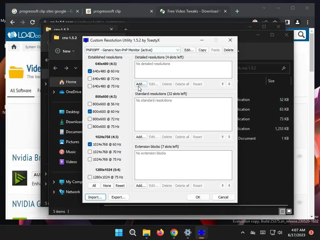
Task: Uncheck the 800x600 @ 60 Hz checkbox
Action: click(90, 112)
